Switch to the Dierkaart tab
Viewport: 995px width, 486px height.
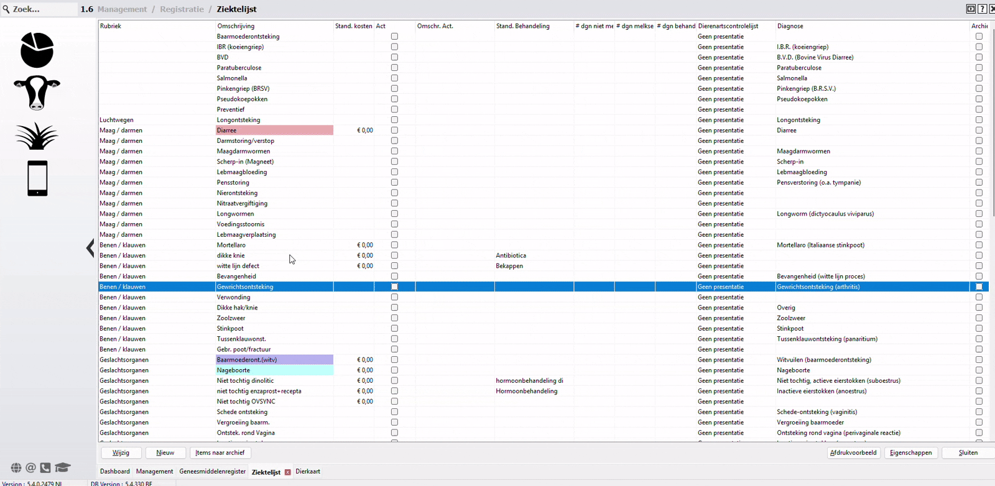click(308, 472)
